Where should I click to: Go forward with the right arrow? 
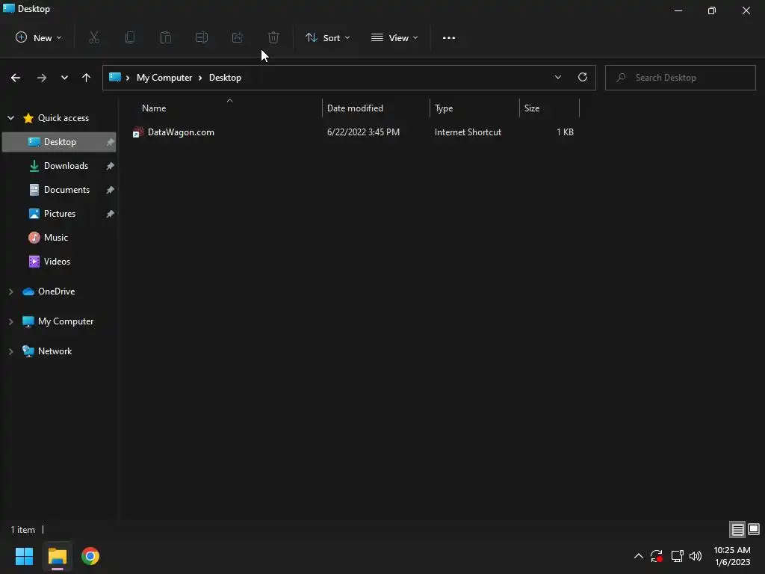pos(42,78)
